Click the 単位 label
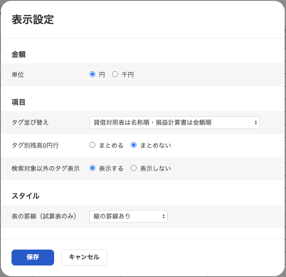This screenshot has height=277, width=286. (18, 75)
